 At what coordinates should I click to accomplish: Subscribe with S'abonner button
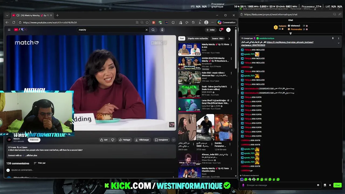click(x=34, y=140)
